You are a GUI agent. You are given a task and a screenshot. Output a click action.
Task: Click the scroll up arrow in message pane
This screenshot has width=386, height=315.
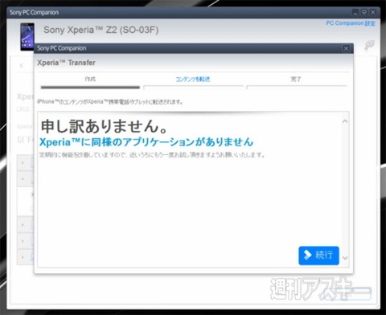pyautogui.click(x=345, y=121)
